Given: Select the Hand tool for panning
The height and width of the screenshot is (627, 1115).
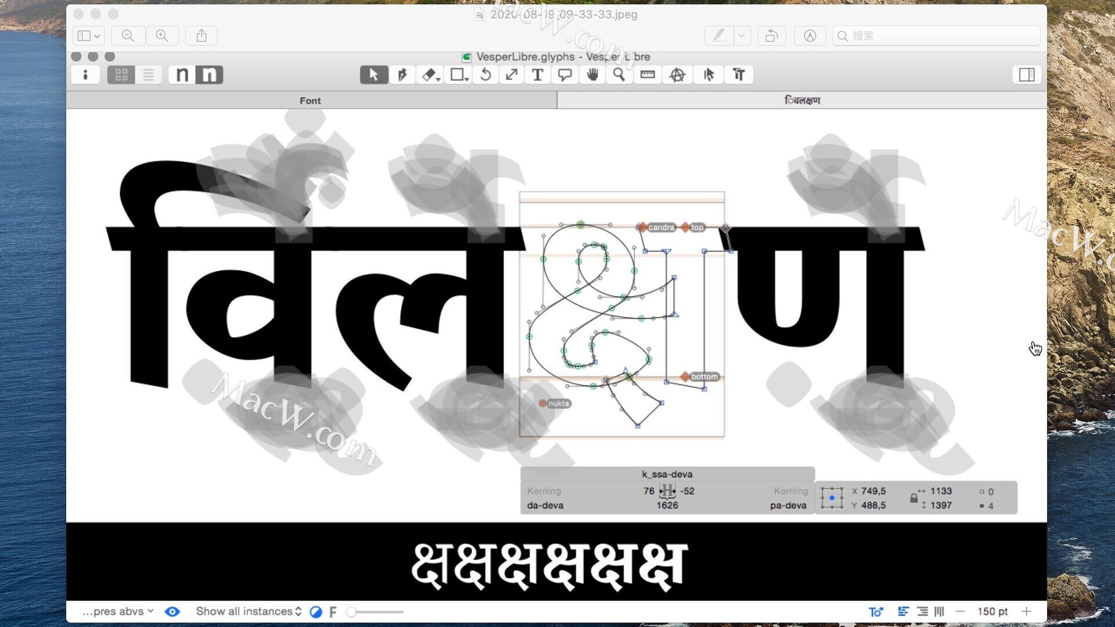Looking at the screenshot, I should (592, 74).
